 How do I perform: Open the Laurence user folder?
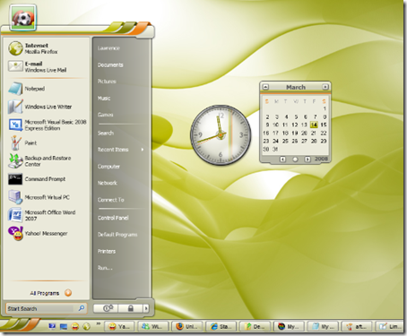coord(108,47)
